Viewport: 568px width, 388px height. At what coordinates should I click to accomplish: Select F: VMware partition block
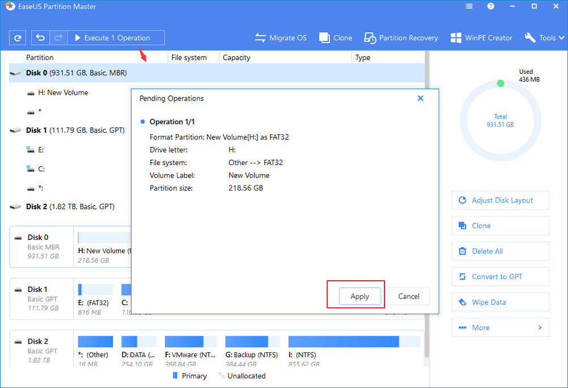(190, 351)
